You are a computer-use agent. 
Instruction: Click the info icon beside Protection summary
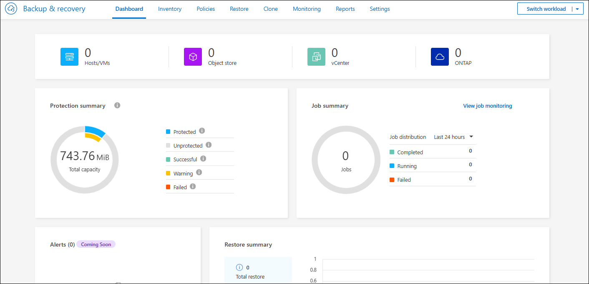coord(117,106)
